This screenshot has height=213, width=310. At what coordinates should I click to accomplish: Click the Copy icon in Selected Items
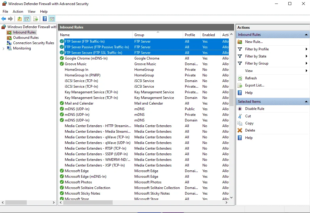pyautogui.click(x=240, y=123)
